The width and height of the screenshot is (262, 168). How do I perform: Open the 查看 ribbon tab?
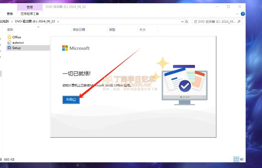10,14
